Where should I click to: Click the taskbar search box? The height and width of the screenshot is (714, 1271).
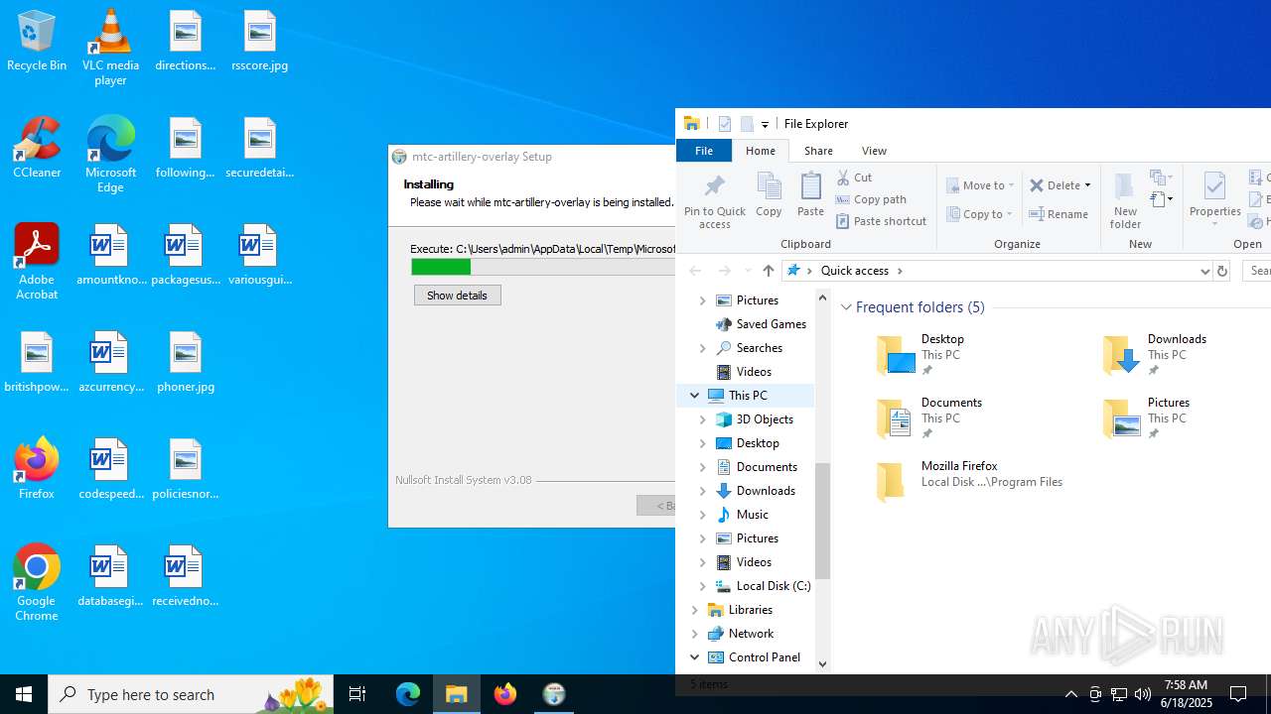(191, 694)
